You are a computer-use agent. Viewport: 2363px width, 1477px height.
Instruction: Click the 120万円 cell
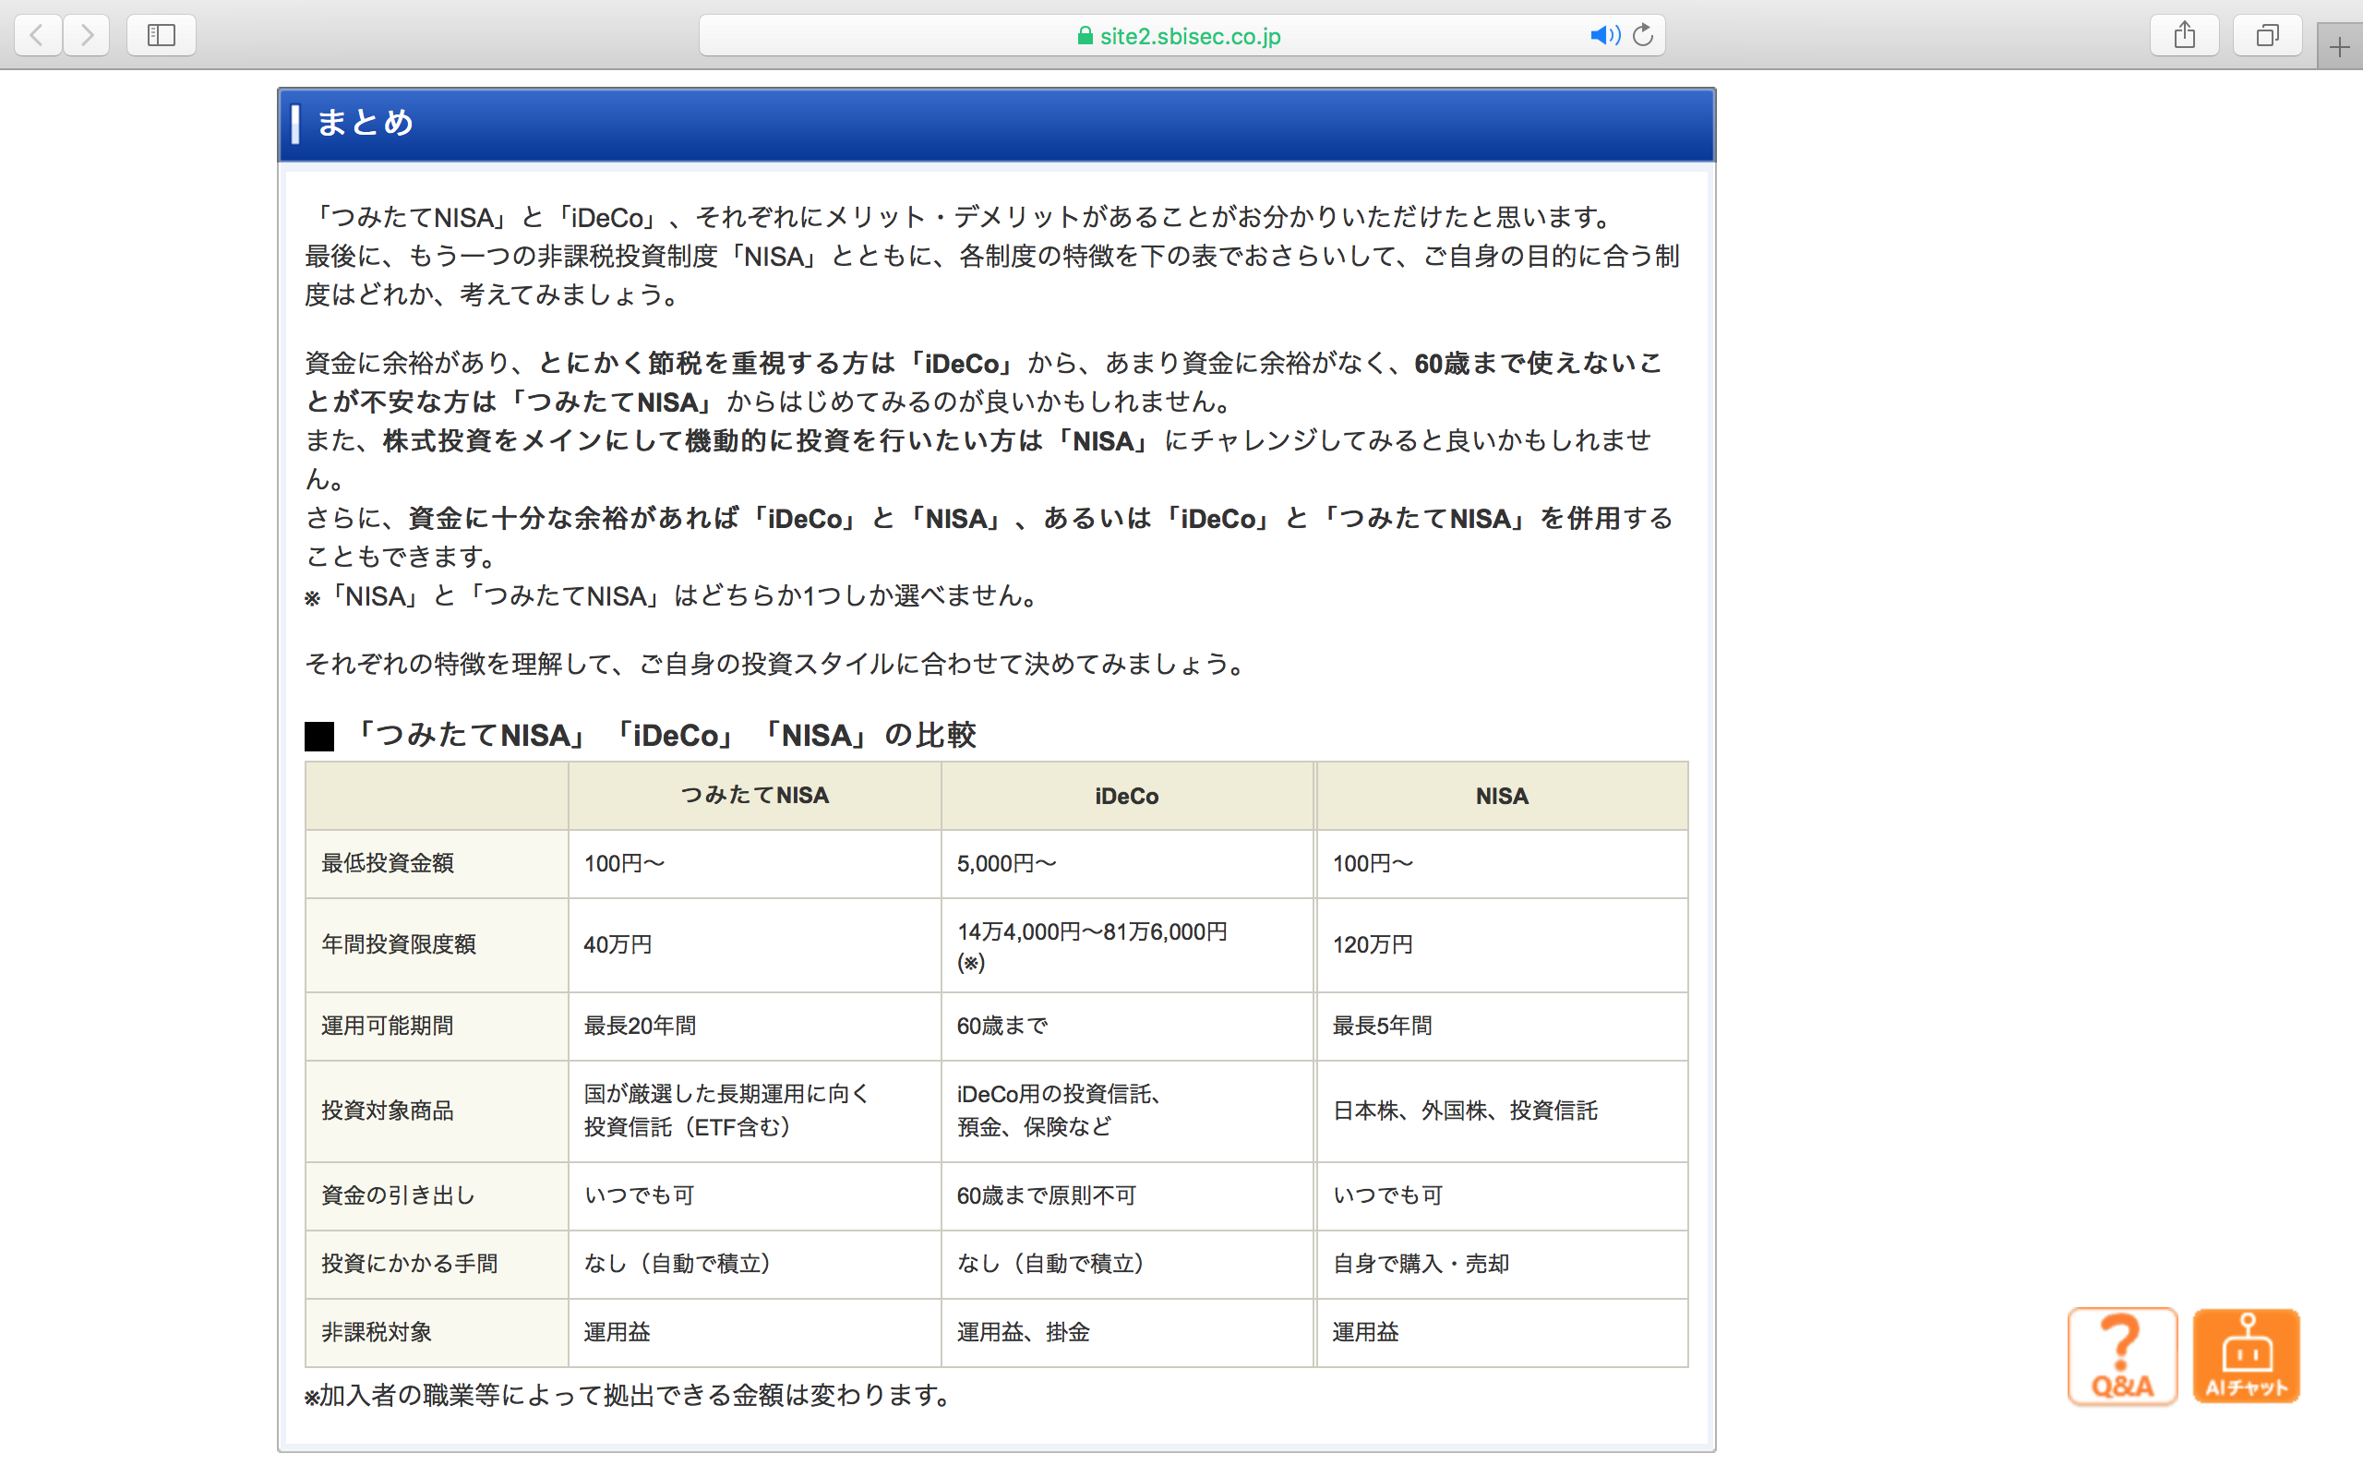pos(1502,944)
